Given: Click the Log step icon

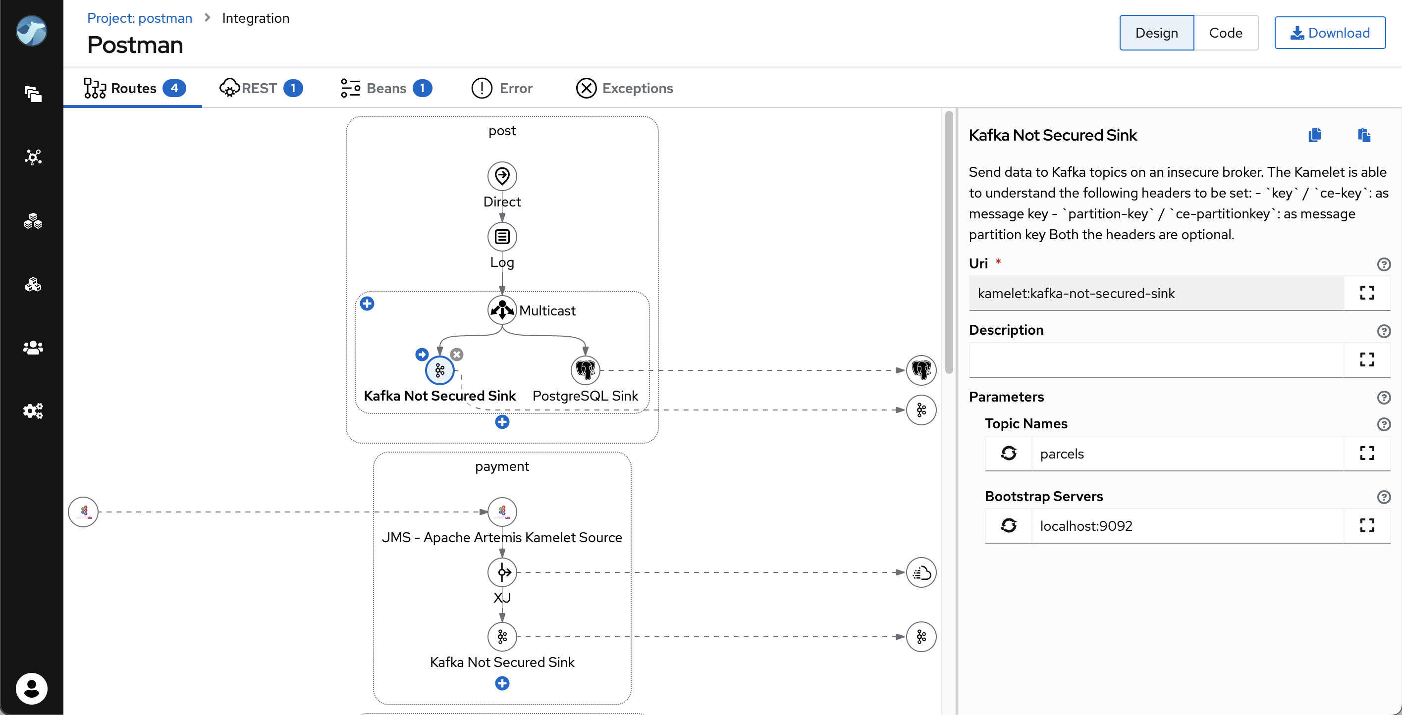Looking at the screenshot, I should point(502,236).
